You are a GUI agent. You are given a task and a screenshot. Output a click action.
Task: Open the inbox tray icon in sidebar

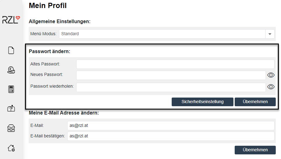click(x=11, y=128)
